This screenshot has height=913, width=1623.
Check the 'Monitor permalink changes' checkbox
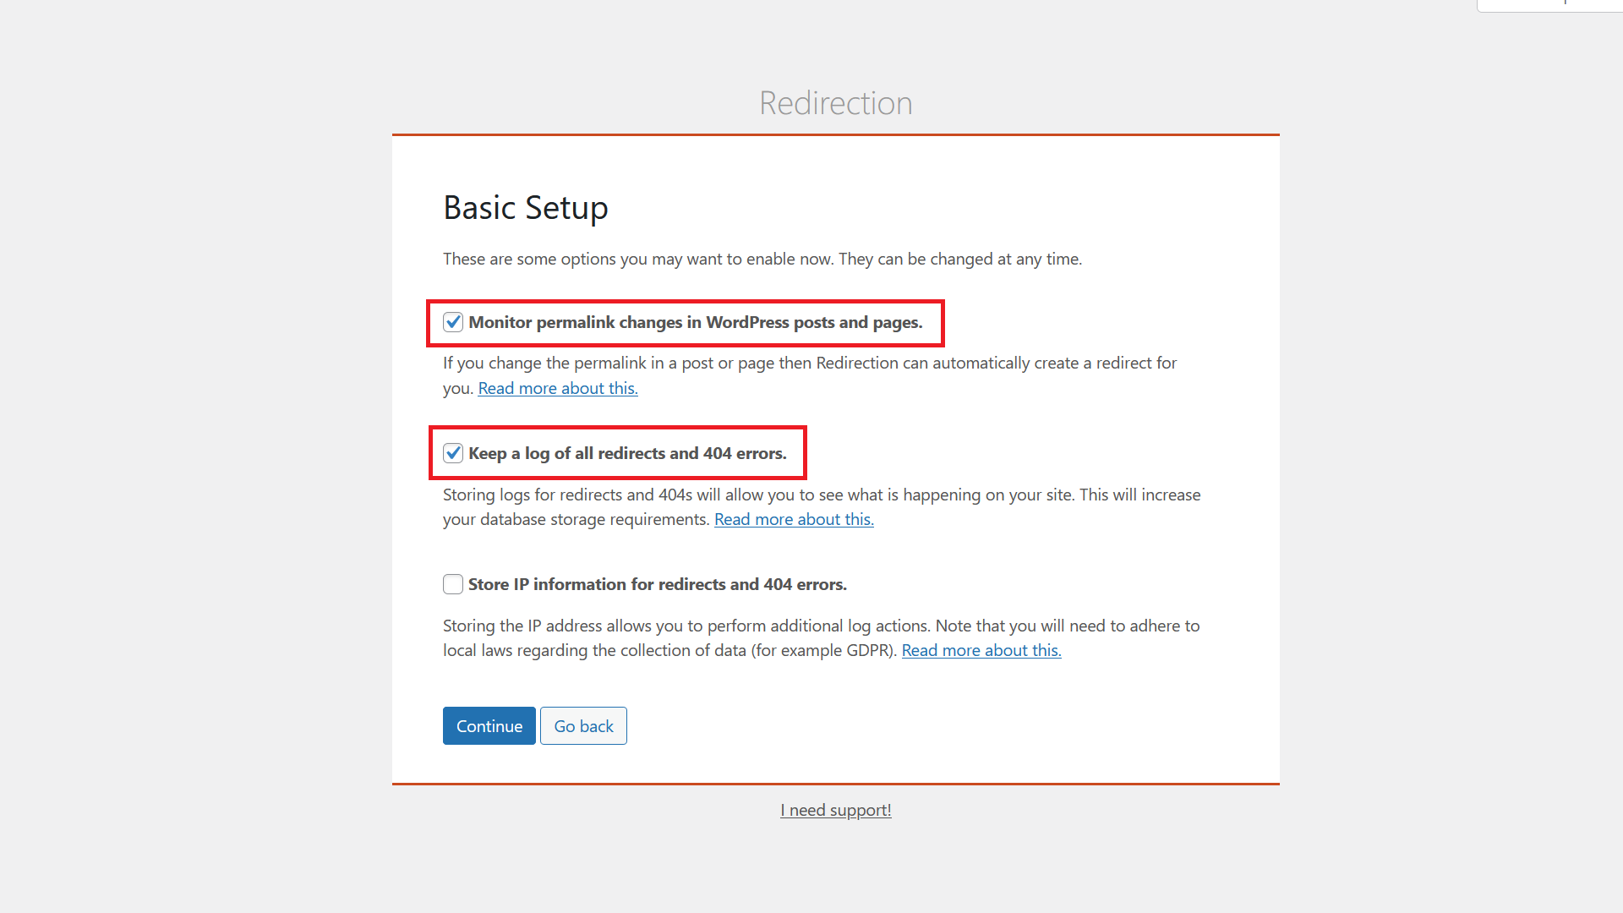pos(452,322)
